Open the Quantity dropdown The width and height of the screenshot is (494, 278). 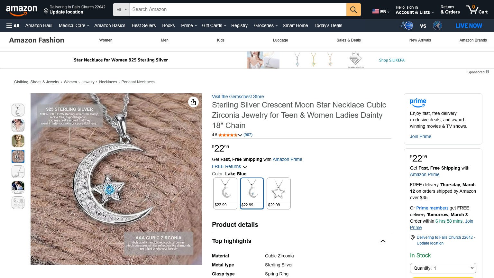point(443,268)
